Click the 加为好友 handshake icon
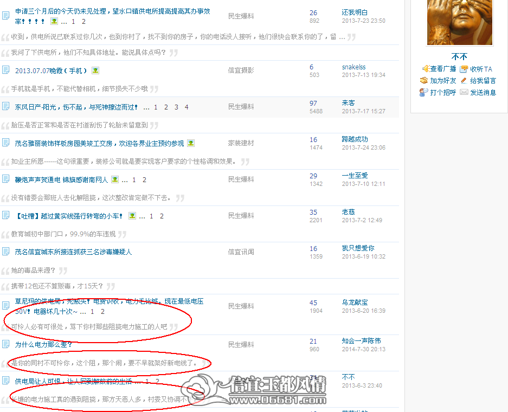 click(x=424, y=80)
